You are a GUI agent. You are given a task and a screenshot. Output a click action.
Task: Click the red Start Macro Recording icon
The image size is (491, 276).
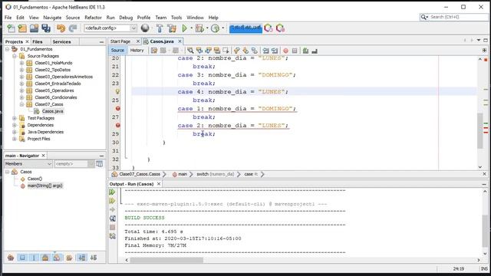285,51
